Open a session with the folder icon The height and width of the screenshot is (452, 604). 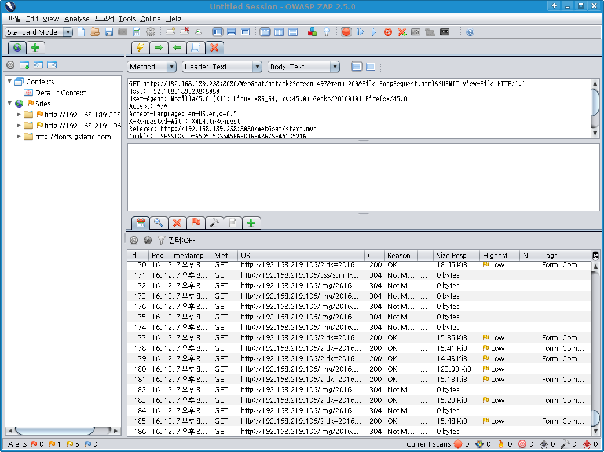[x=95, y=32]
